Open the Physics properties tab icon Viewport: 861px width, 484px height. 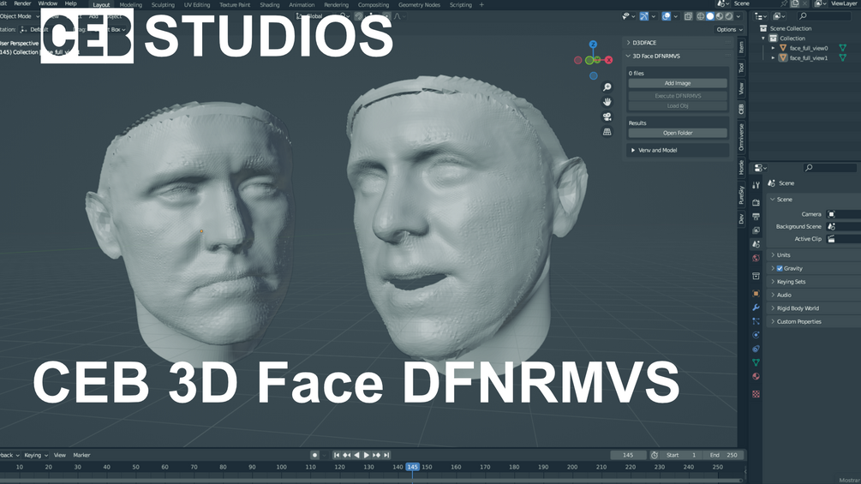(756, 335)
